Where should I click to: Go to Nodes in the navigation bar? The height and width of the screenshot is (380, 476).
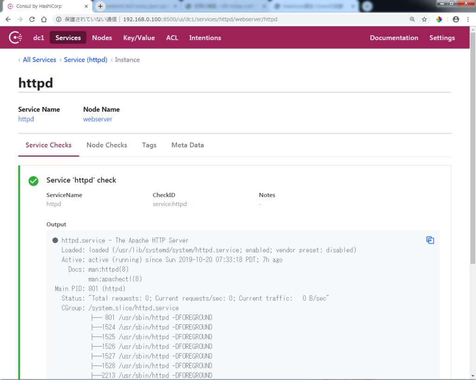(x=102, y=38)
